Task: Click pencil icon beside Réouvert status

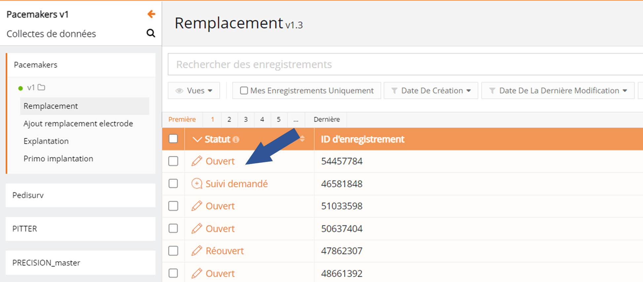Action: [x=197, y=251]
